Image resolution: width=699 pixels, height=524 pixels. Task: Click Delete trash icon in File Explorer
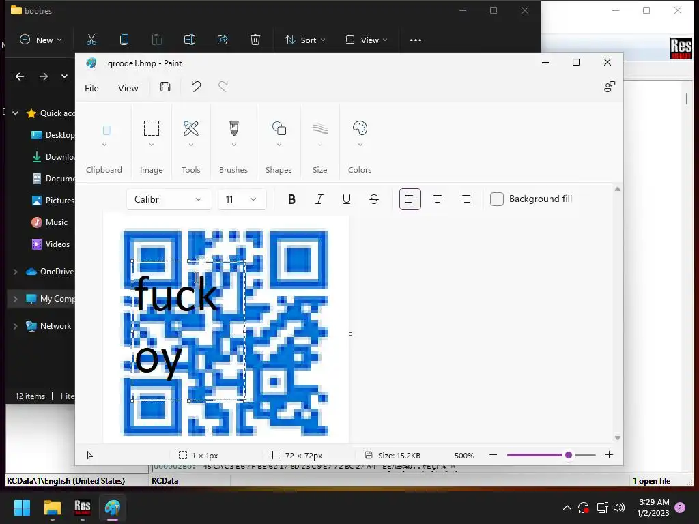(x=255, y=40)
